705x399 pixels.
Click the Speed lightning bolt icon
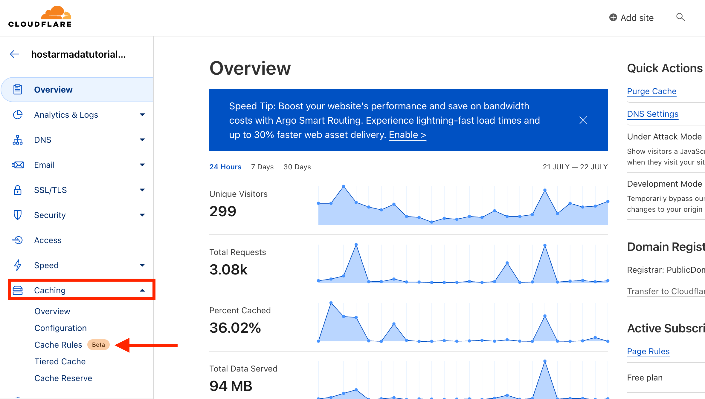[x=18, y=265]
